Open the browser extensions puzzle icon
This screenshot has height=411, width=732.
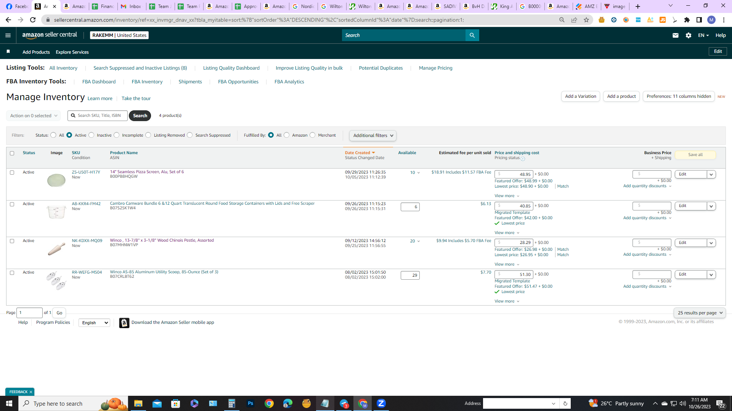687,20
